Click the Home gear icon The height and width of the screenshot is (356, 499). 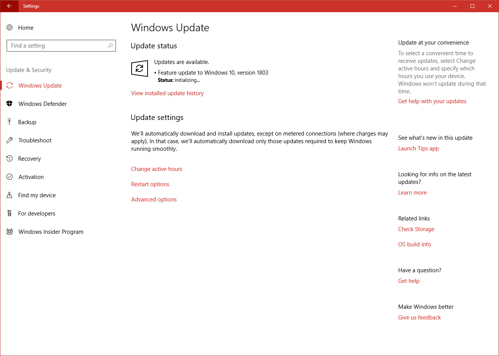[10, 27]
